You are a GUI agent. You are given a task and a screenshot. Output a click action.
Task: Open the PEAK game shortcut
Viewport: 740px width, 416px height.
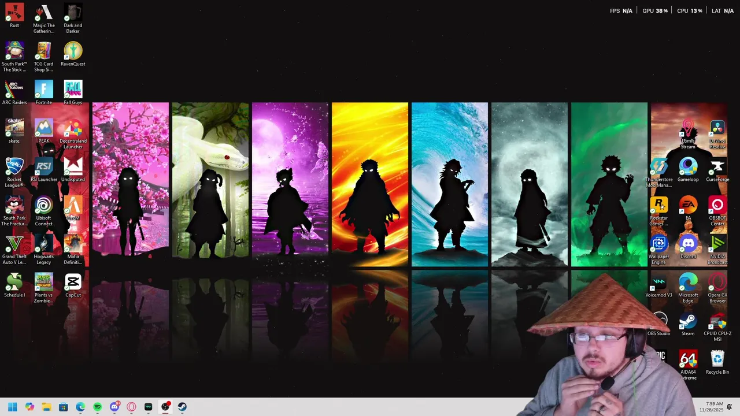tap(43, 131)
